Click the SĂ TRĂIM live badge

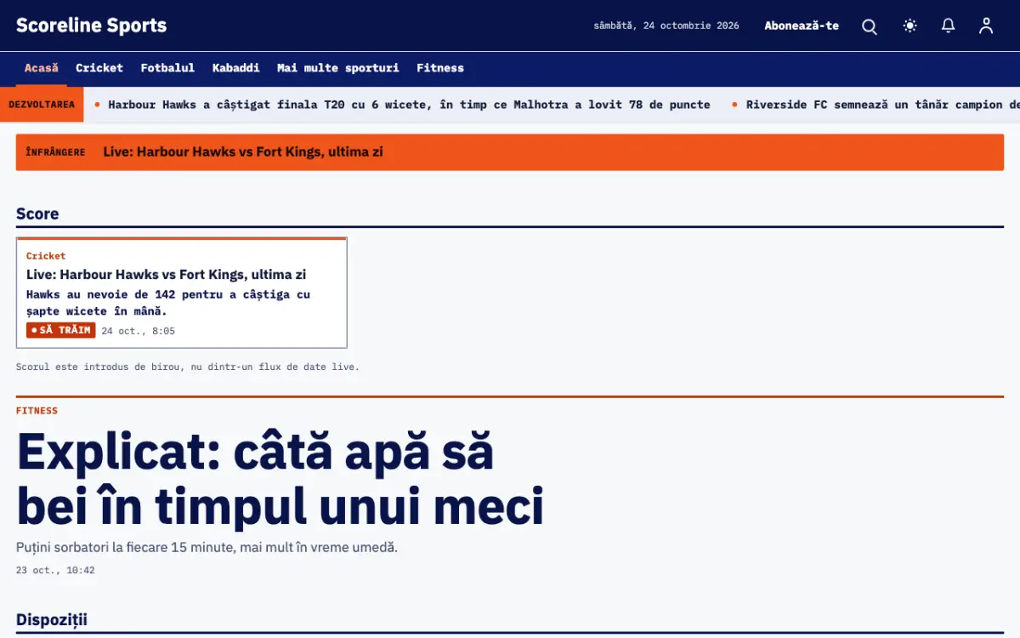(60, 330)
